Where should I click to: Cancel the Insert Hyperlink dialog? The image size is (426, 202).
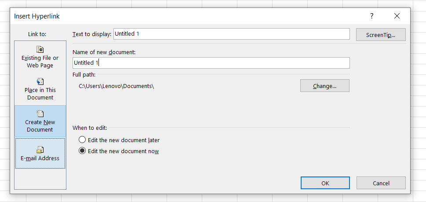381,183
